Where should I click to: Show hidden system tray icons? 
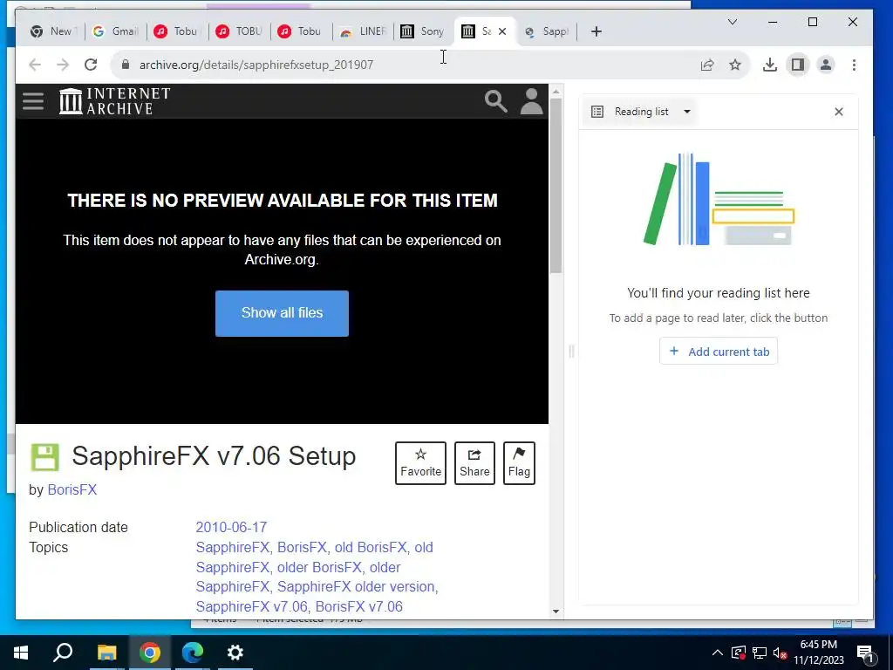(x=718, y=653)
